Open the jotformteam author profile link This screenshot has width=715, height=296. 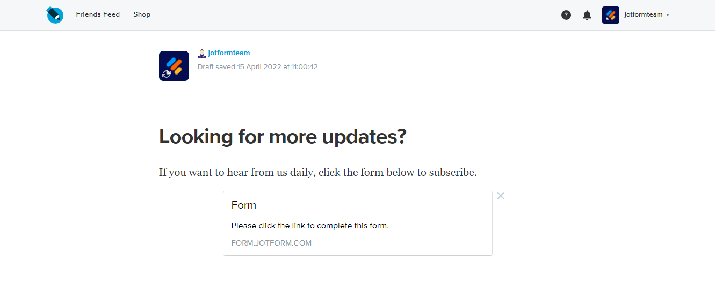point(229,53)
